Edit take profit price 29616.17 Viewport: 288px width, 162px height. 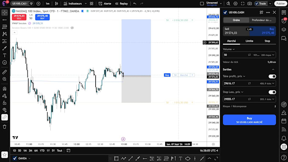click(235, 83)
